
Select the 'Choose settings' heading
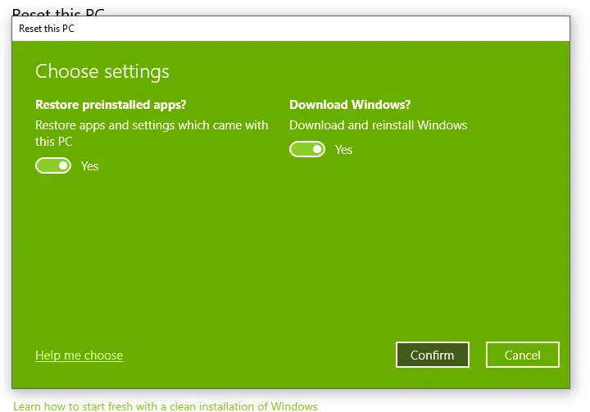(102, 71)
